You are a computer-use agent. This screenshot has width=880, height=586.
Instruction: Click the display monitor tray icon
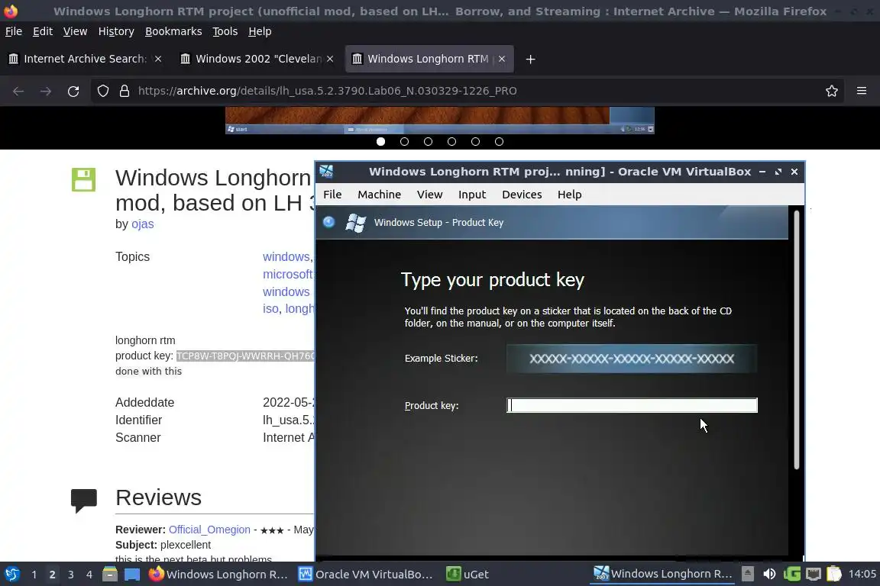click(814, 574)
